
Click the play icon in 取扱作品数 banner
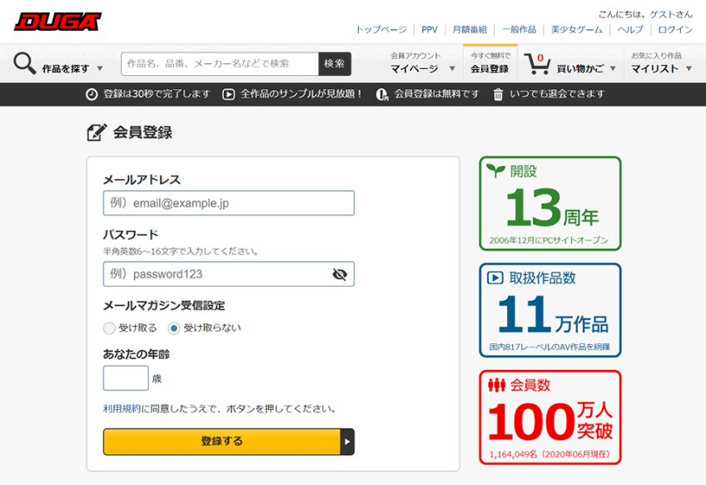coord(495,278)
